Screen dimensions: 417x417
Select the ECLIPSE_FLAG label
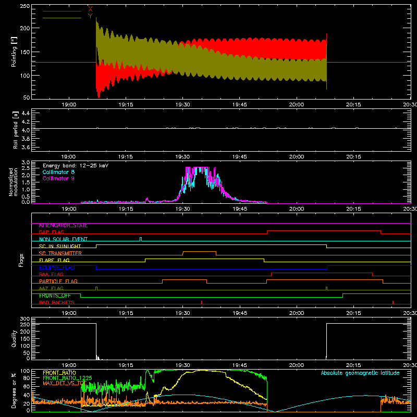pos(57,267)
